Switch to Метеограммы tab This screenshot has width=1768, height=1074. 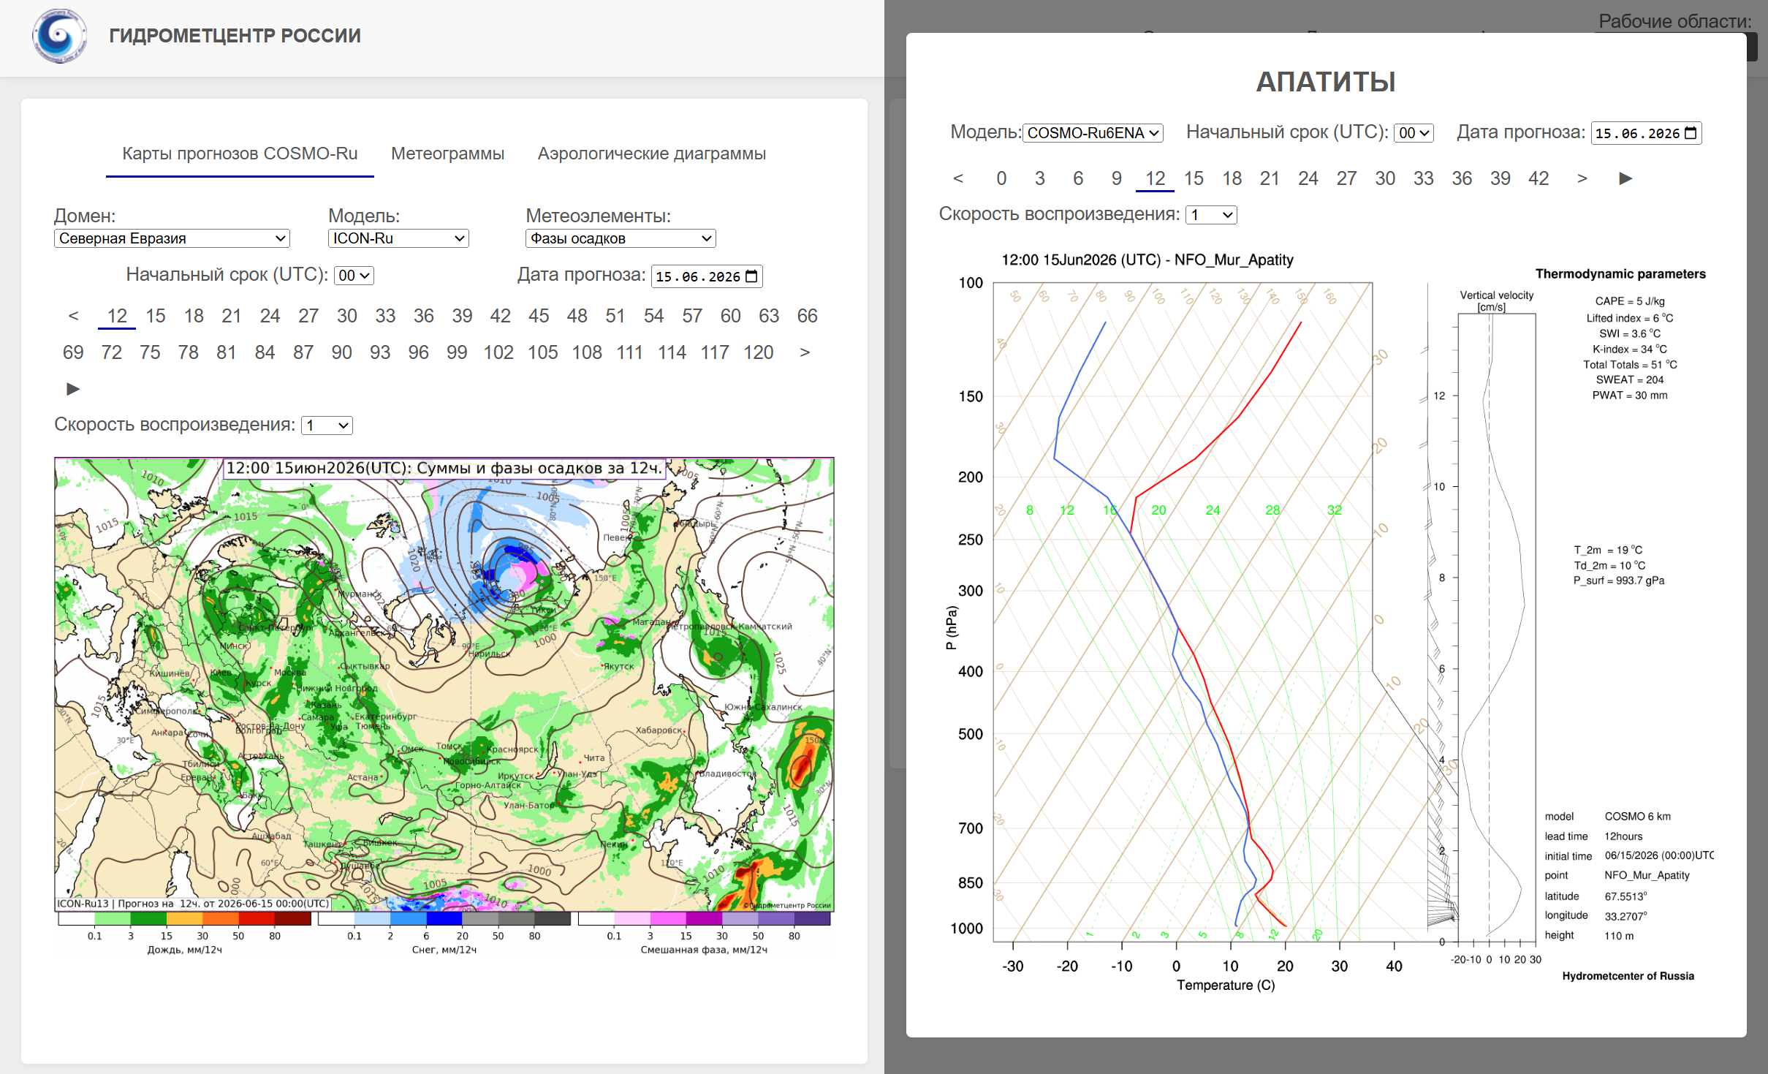click(x=447, y=154)
